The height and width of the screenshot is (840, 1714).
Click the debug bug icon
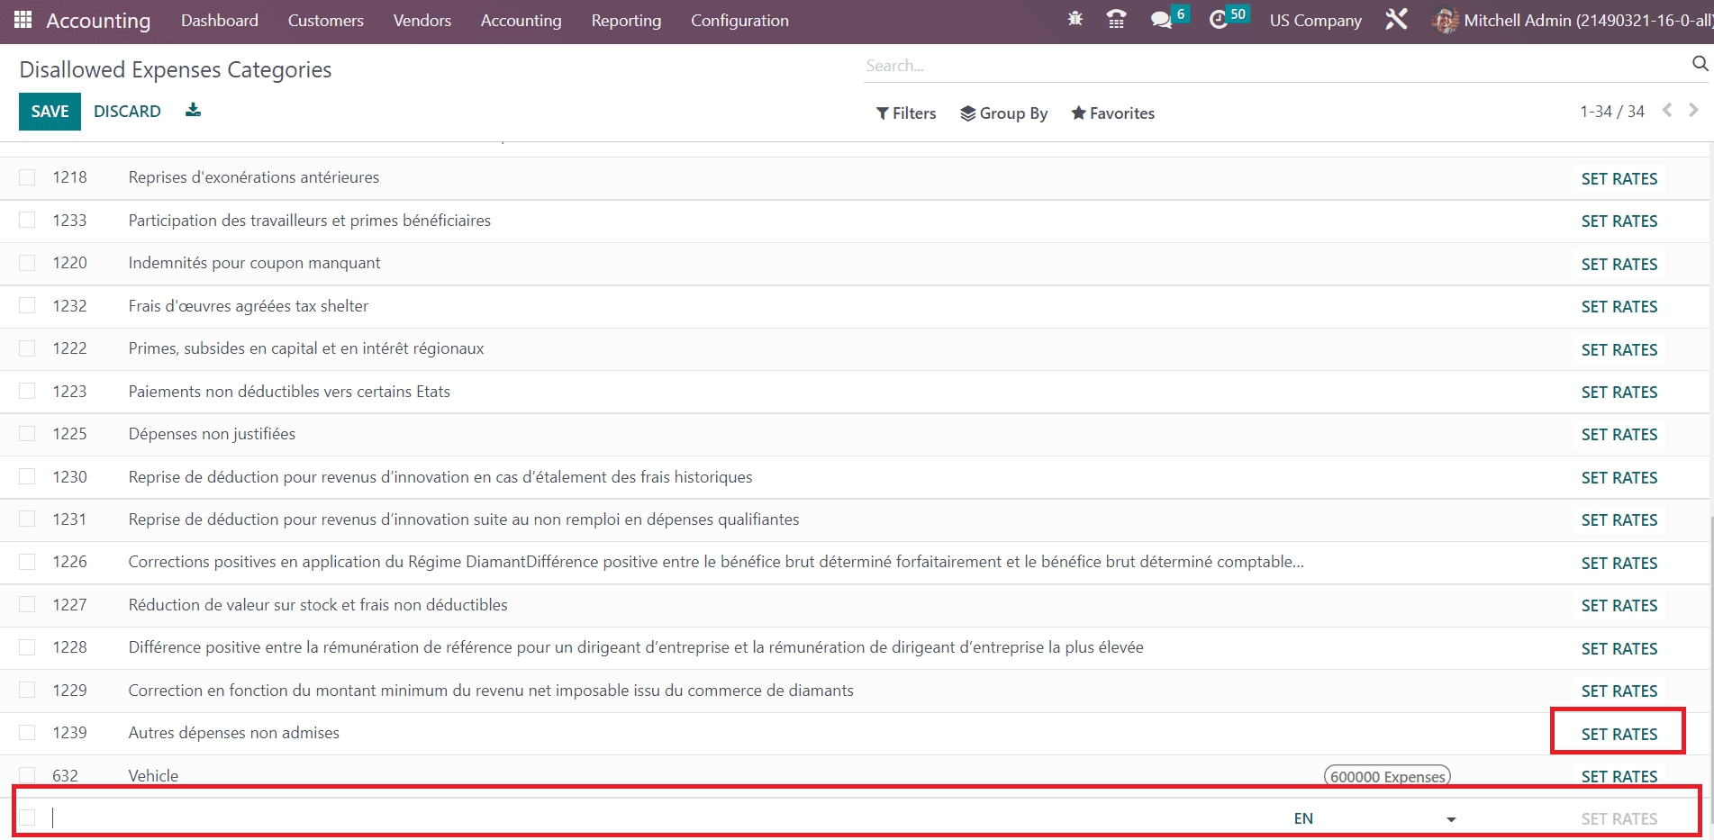1075,20
